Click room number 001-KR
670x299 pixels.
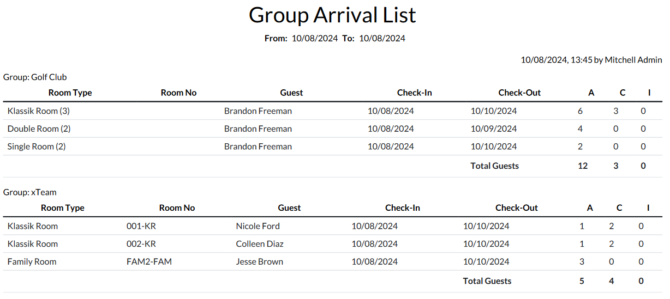point(141,226)
